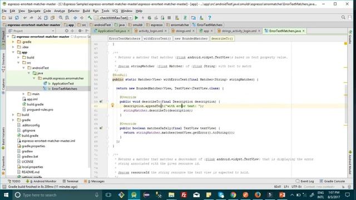Switch to the strings.xml tab
This screenshot has height=200, width=356.
pos(183,31)
